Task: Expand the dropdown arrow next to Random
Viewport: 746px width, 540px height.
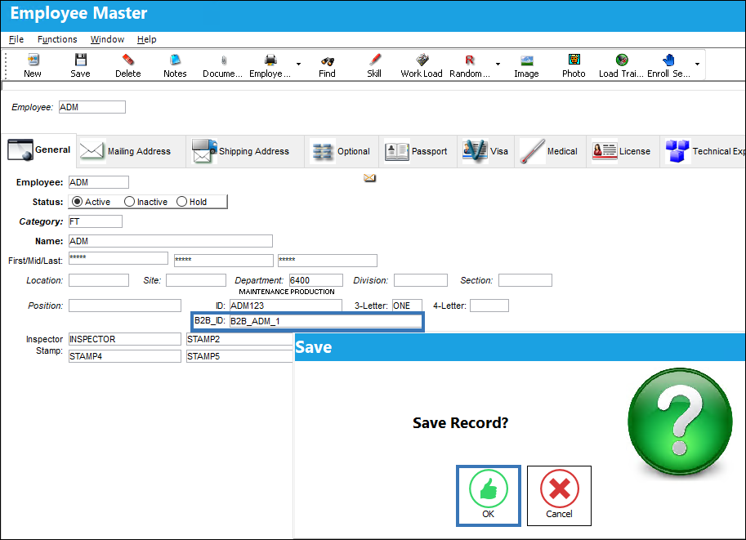Action: (498, 64)
